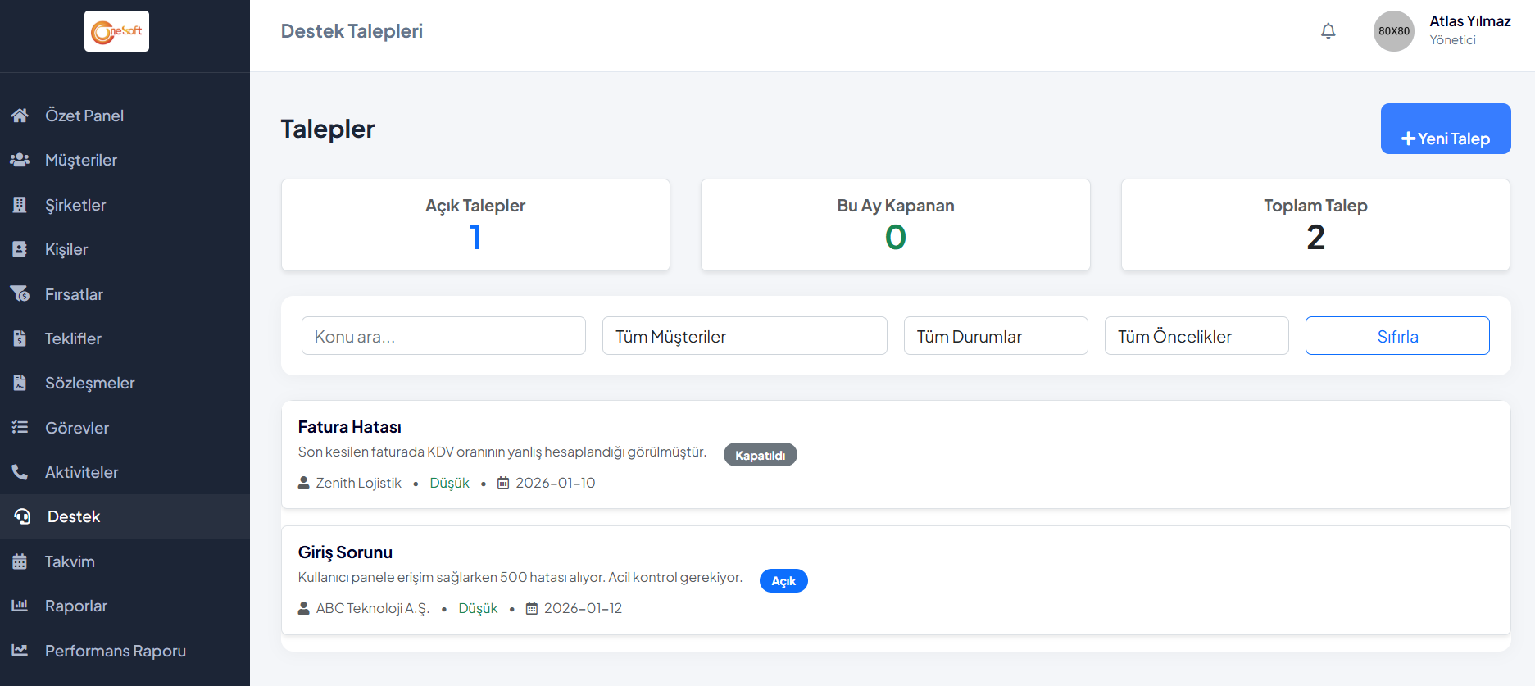Expand the Tüm Müşteriler dropdown
Screen dimensions: 1535x686
point(744,336)
